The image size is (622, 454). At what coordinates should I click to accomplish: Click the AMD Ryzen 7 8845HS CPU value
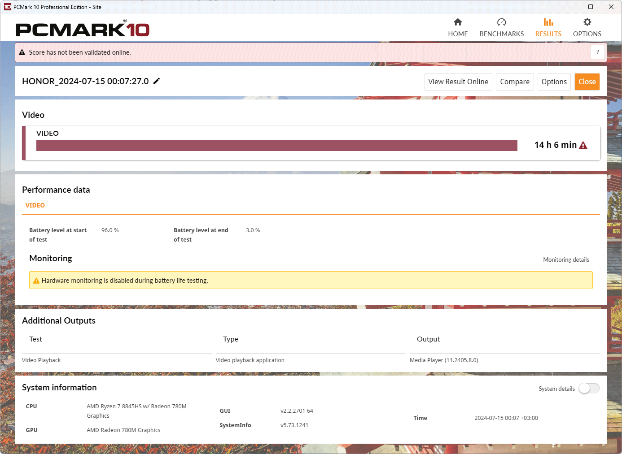[136, 411]
